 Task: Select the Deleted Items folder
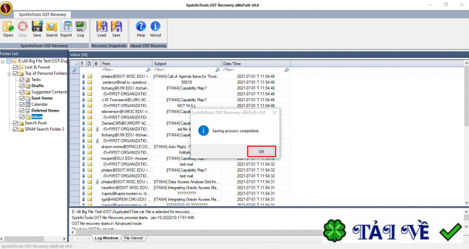click(45, 110)
